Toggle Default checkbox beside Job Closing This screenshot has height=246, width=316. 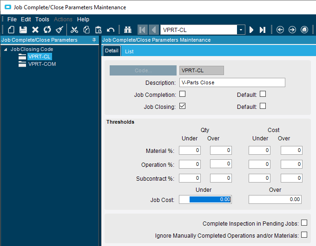tap(263, 106)
